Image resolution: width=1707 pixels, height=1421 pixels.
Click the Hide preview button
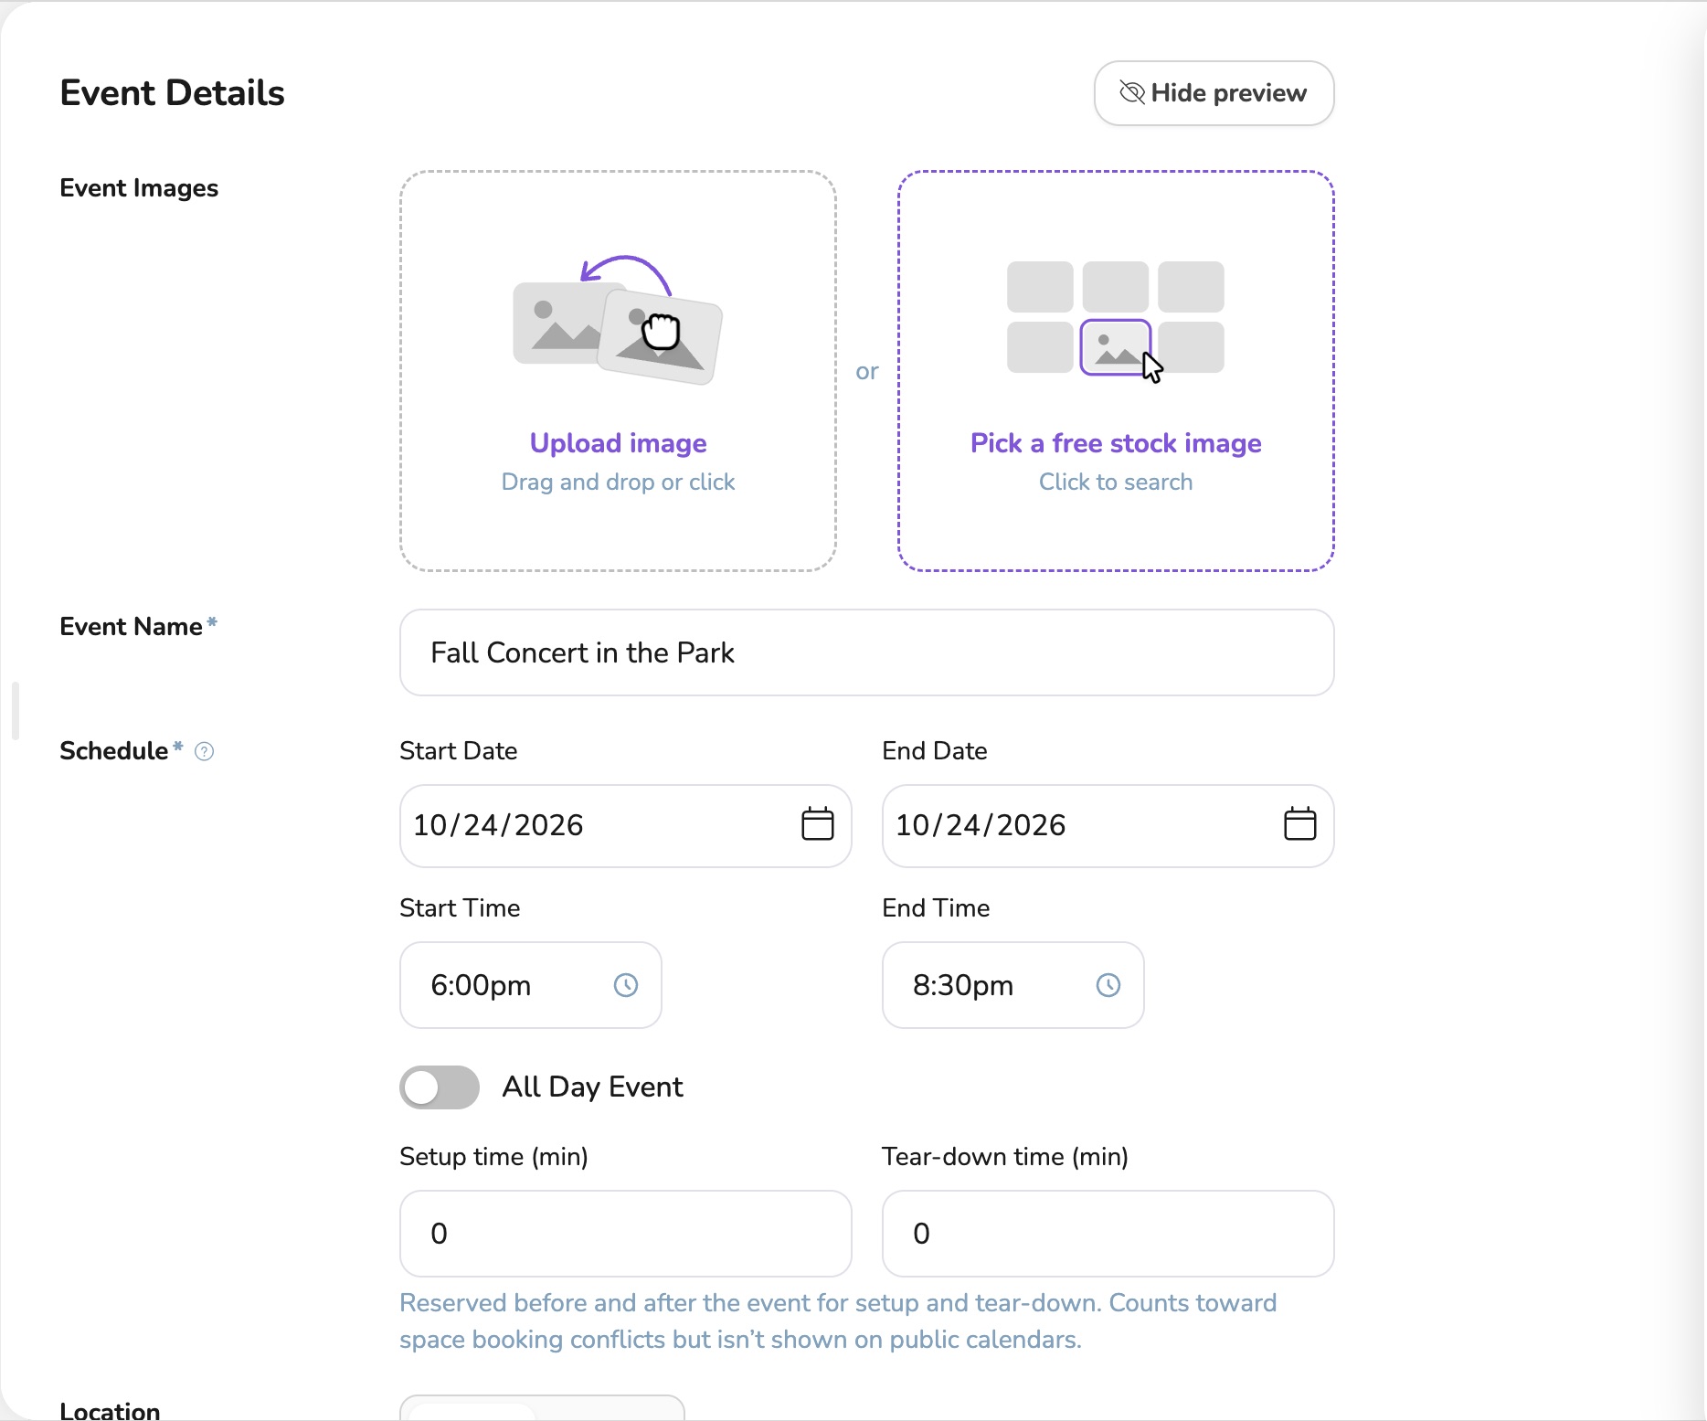tap(1214, 93)
